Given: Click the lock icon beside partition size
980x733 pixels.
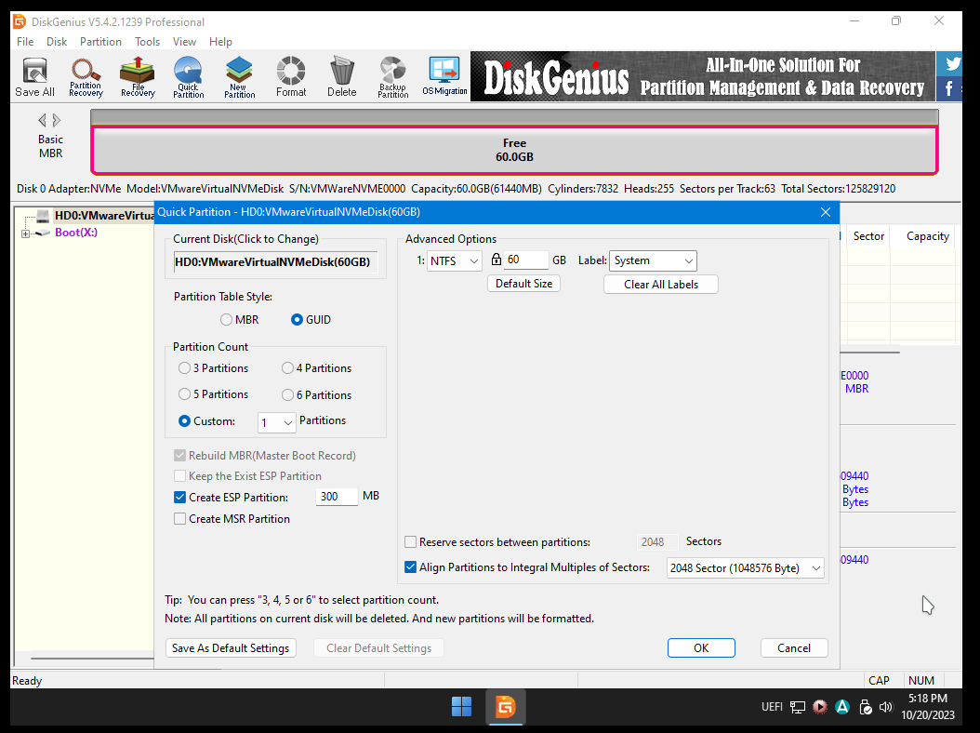Looking at the screenshot, I should click(x=497, y=260).
